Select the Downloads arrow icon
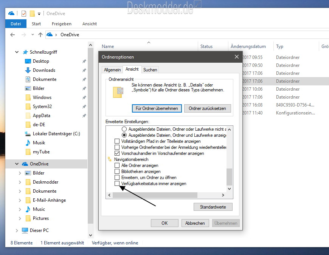The width and height of the screenshot is (329, 255). 28,70
